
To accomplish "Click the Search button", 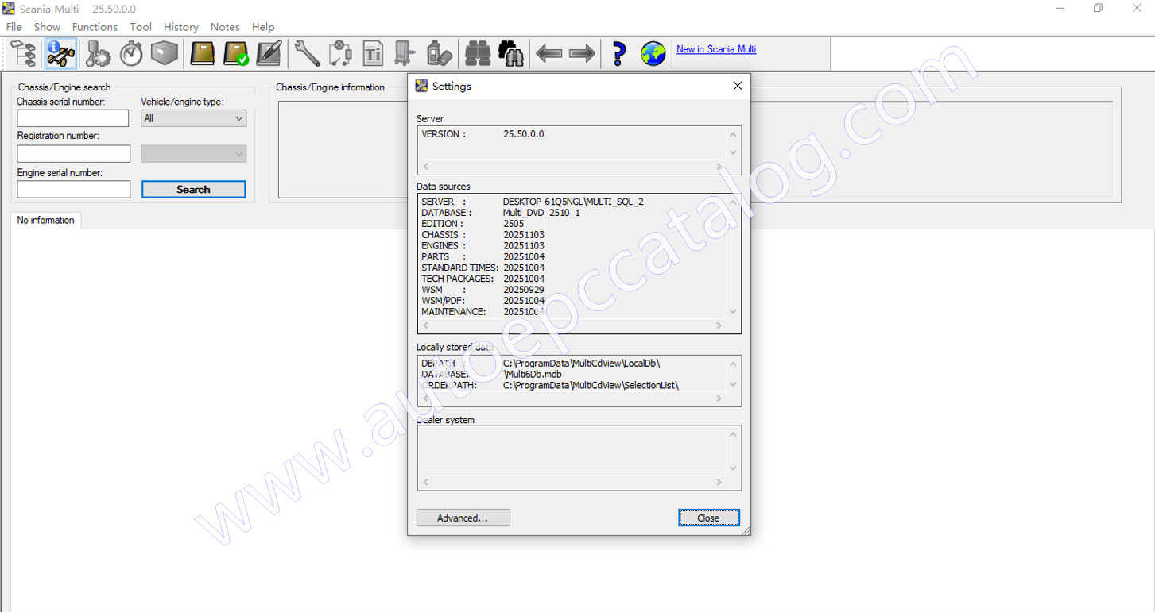I will point(193,190).
